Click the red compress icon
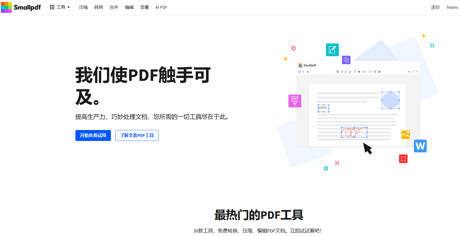Image resolution: width=461 pixels, height=236 pixels. click(403, 159)
